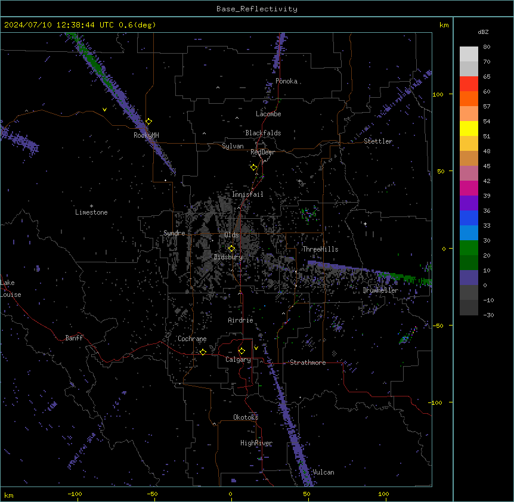Click the yellow v marker northwest of RockyMH
The image size is (514, 502).
point(104,110)
